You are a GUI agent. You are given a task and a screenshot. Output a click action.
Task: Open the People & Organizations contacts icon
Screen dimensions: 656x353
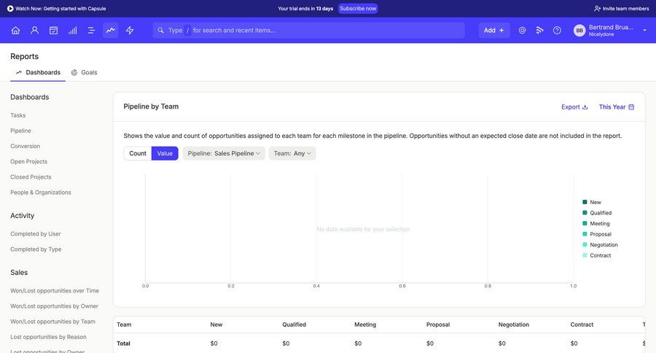(34, 31)
